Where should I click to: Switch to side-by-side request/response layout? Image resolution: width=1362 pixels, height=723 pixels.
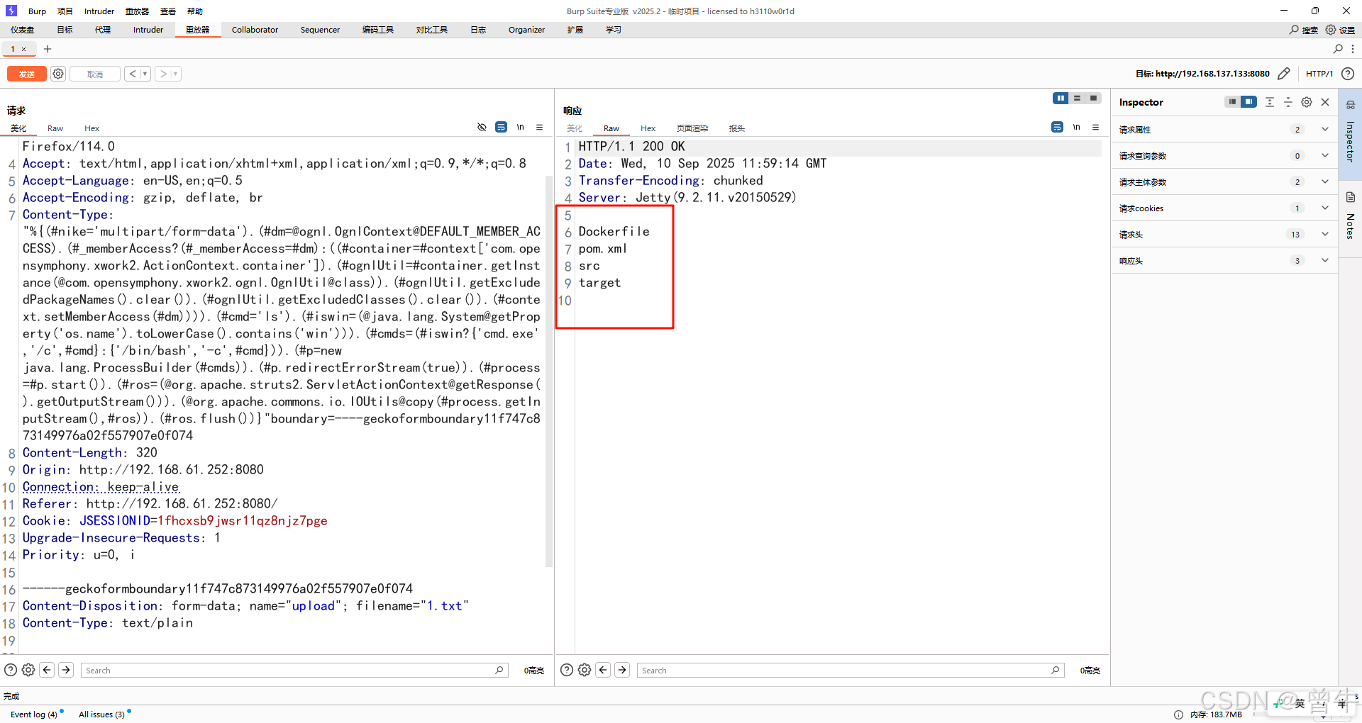pos(1061,99)
